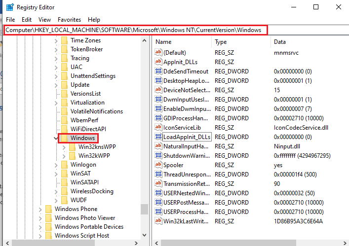Expand the Win32knsWPP subkey
The width and height of the screenshot is (349, 246).
pos(64,147)
